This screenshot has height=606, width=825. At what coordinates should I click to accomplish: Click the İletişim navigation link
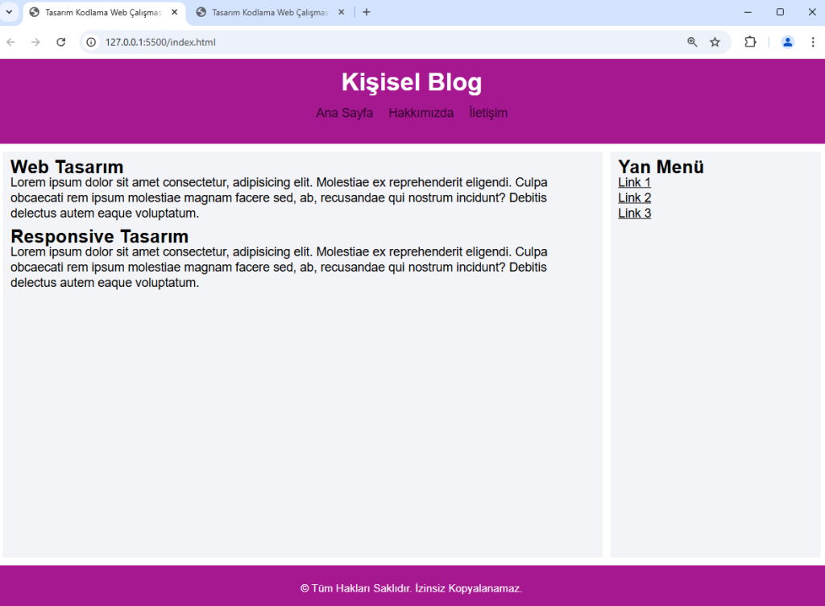click(487, 113)
